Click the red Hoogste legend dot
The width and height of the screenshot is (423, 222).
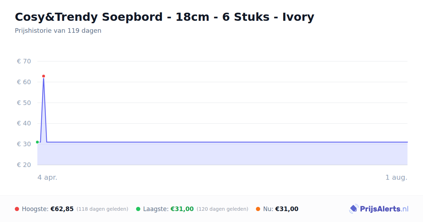coord(17,209)
